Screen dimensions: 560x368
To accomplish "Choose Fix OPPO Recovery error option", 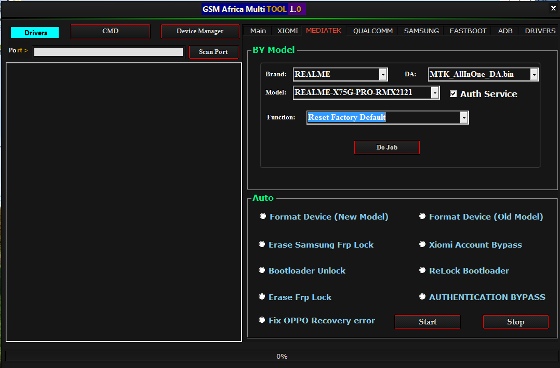I will coord(262,320).
